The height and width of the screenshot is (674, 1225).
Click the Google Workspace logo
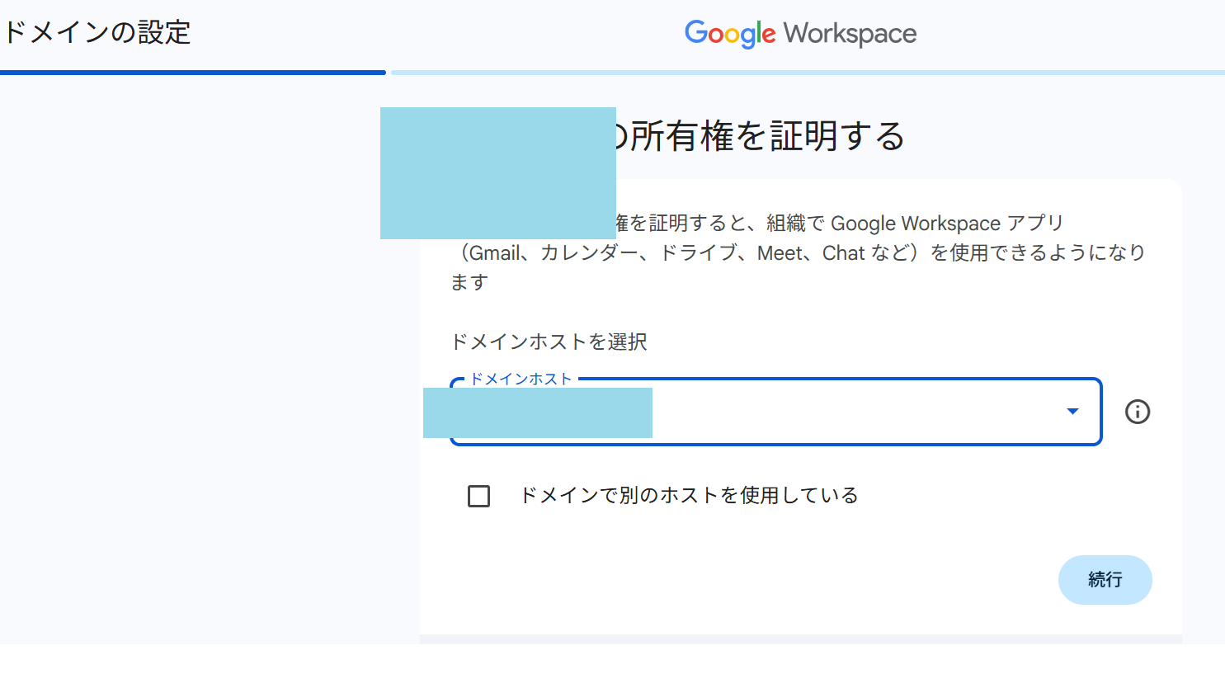point(800,34)
